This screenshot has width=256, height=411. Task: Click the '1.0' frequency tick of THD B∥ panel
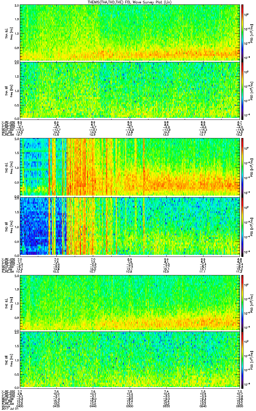(17, 227)
